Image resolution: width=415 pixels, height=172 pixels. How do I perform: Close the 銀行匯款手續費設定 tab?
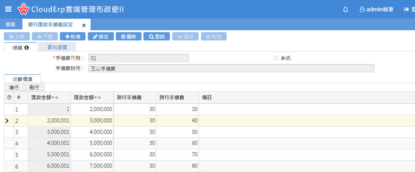84,25
